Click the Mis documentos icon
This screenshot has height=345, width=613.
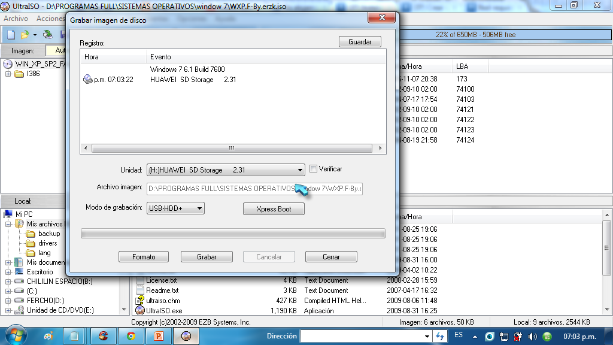(x=19, y=262)
